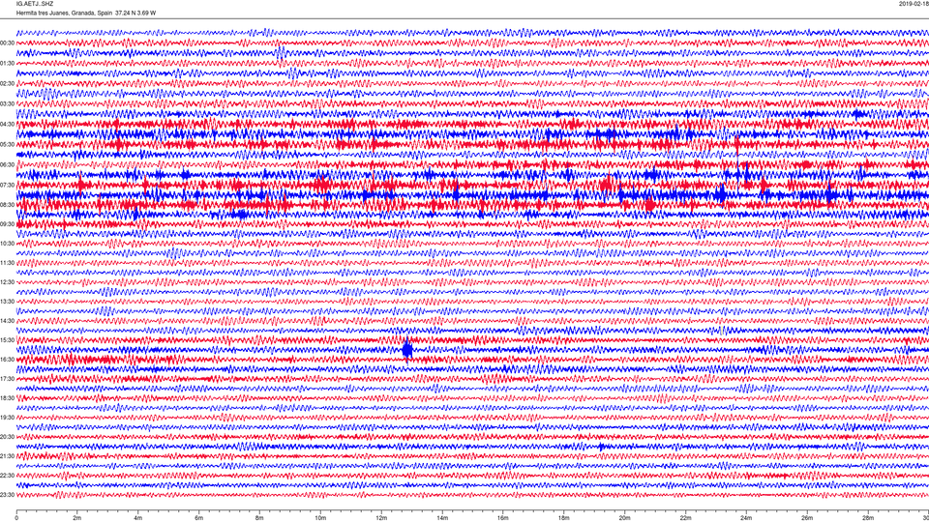The image size is (929, 522).
Task: Choose the 07:30 trace label
Action: tap(7, 186)
